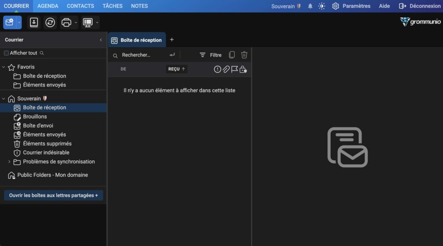
Task: Open the Aide help link
Action: click(384, 6)
